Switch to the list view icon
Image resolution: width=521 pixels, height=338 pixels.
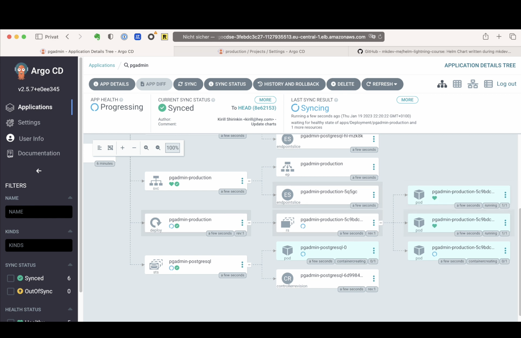pos(488,84)
